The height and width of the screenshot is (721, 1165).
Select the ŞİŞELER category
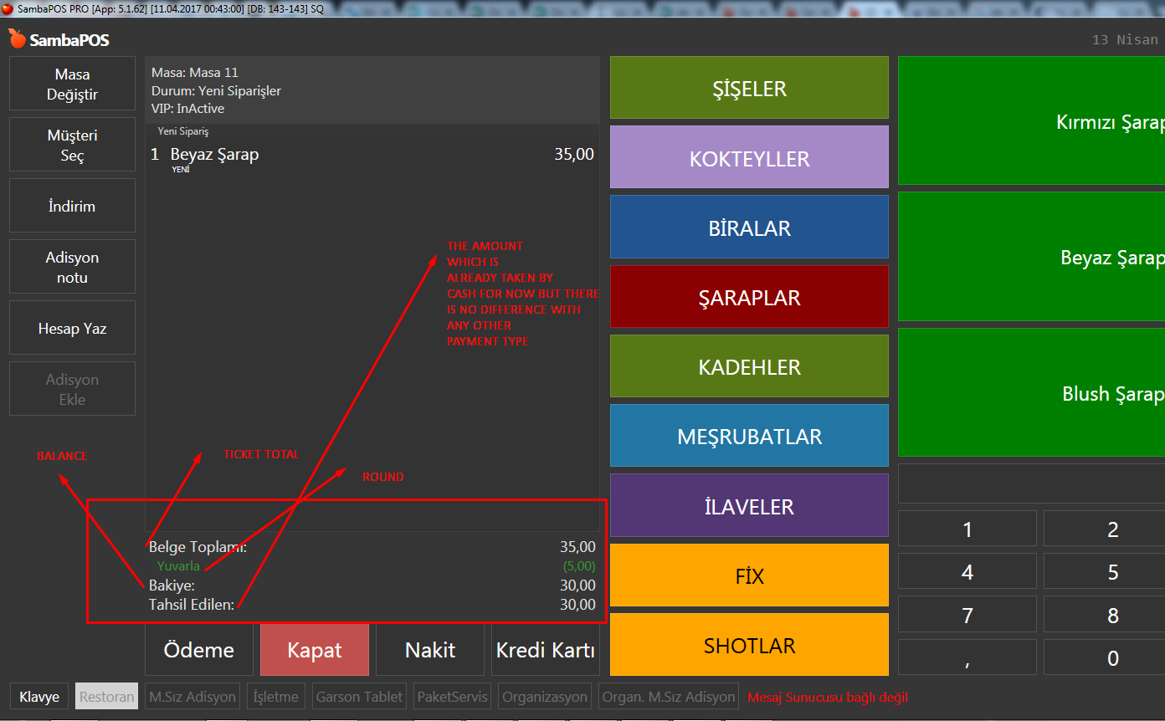748,88
